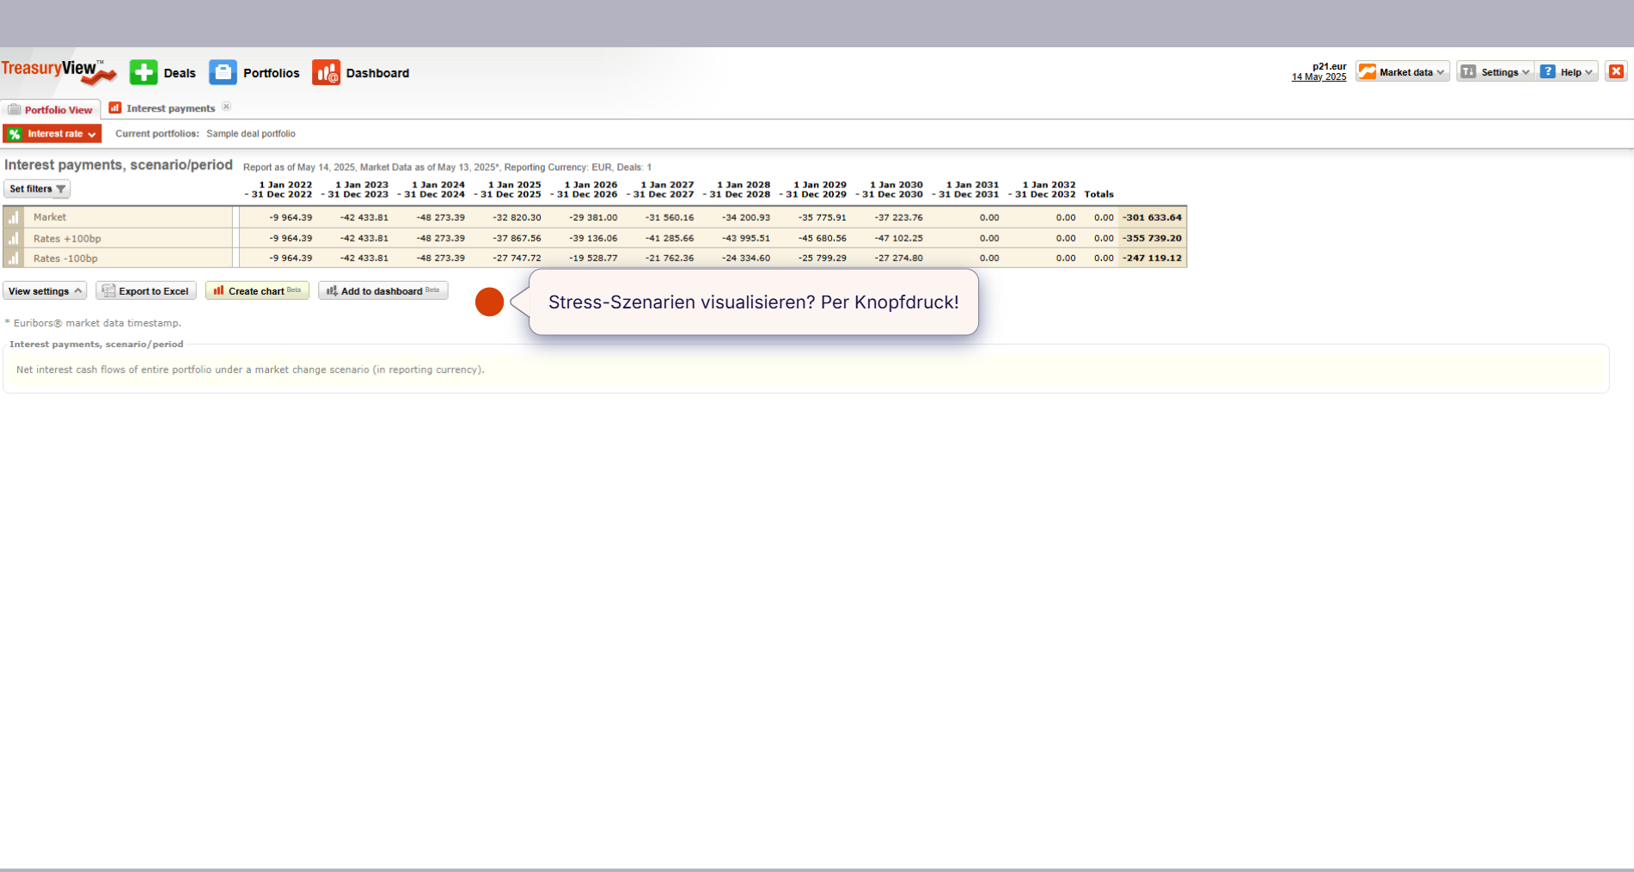Click the red logout X icon
This screenshot has width=1634, height=872.
1616,72
